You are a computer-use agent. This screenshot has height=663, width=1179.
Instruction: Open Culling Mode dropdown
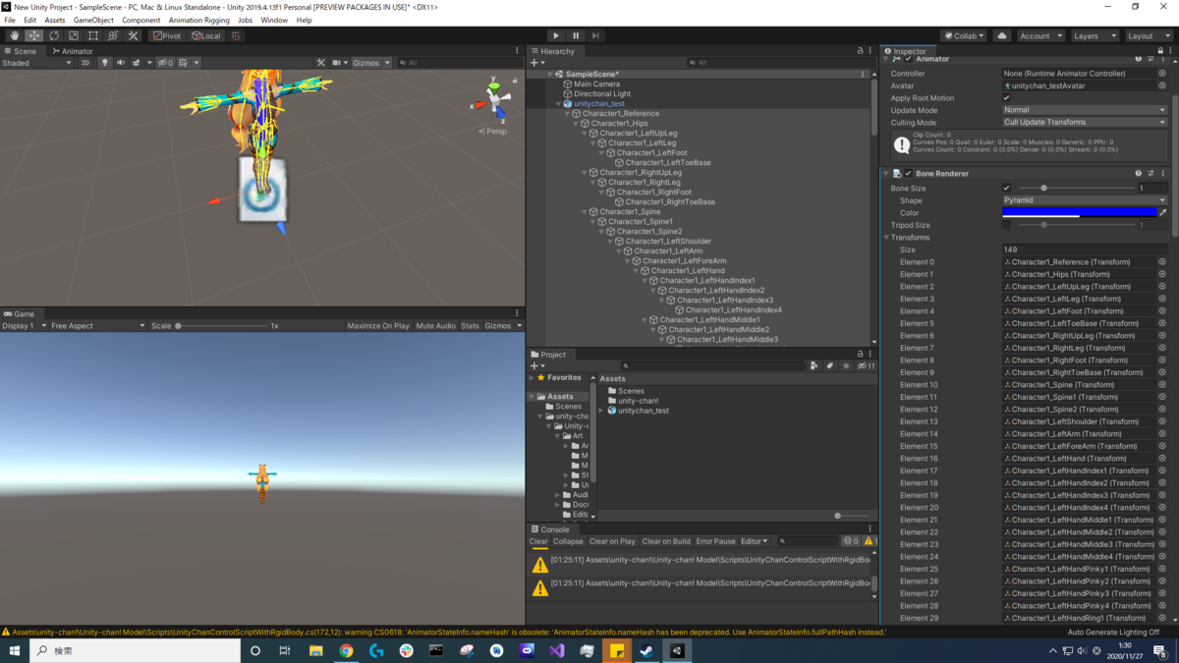point(1085,123)
